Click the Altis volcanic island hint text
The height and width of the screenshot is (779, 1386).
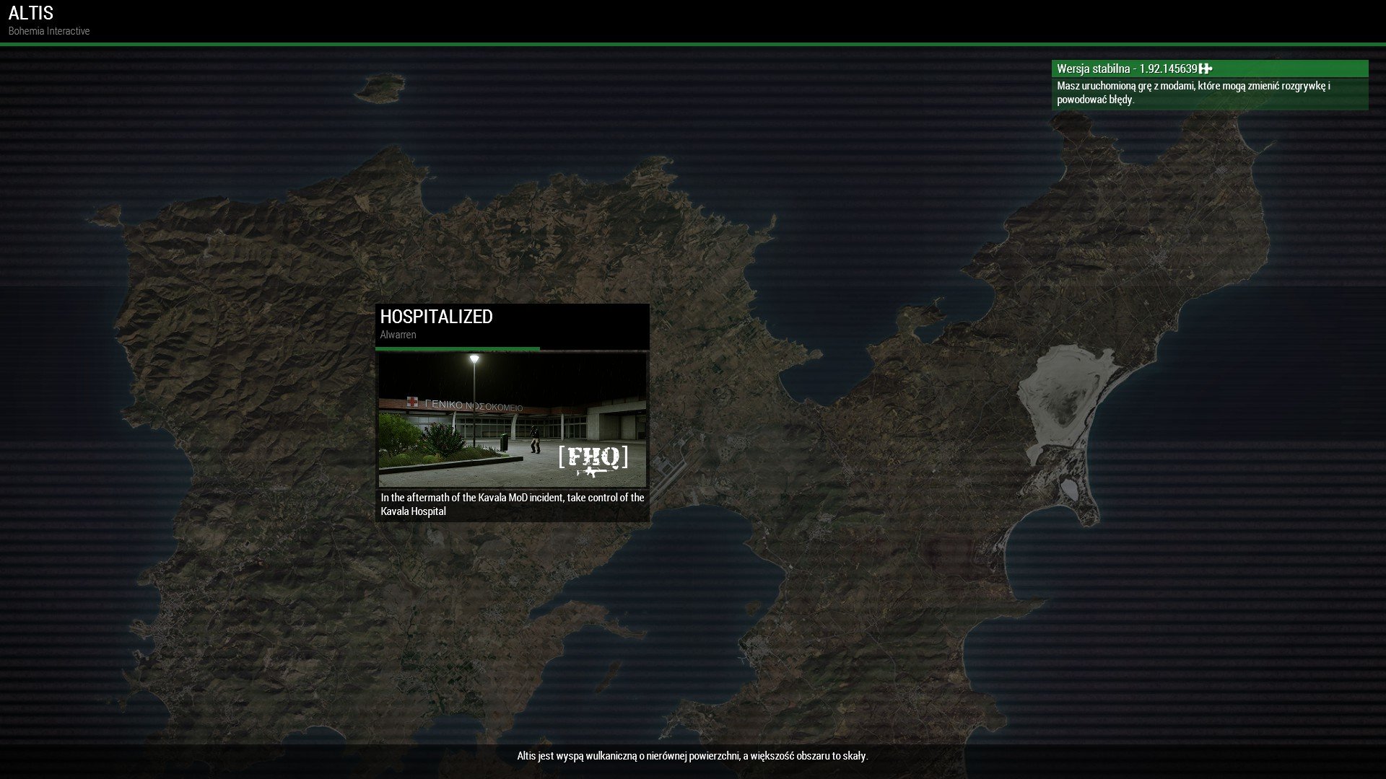692,756
